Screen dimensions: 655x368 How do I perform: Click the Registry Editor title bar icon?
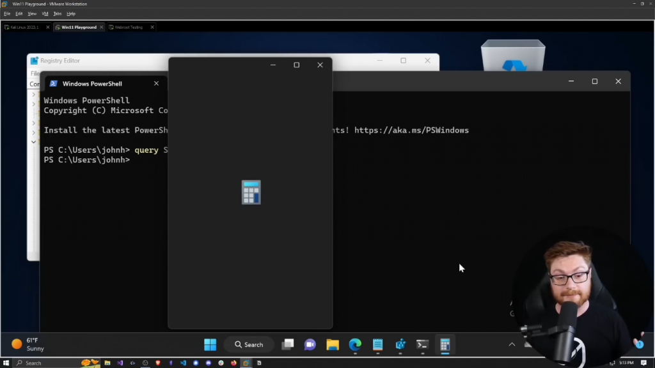coord(35,61)
